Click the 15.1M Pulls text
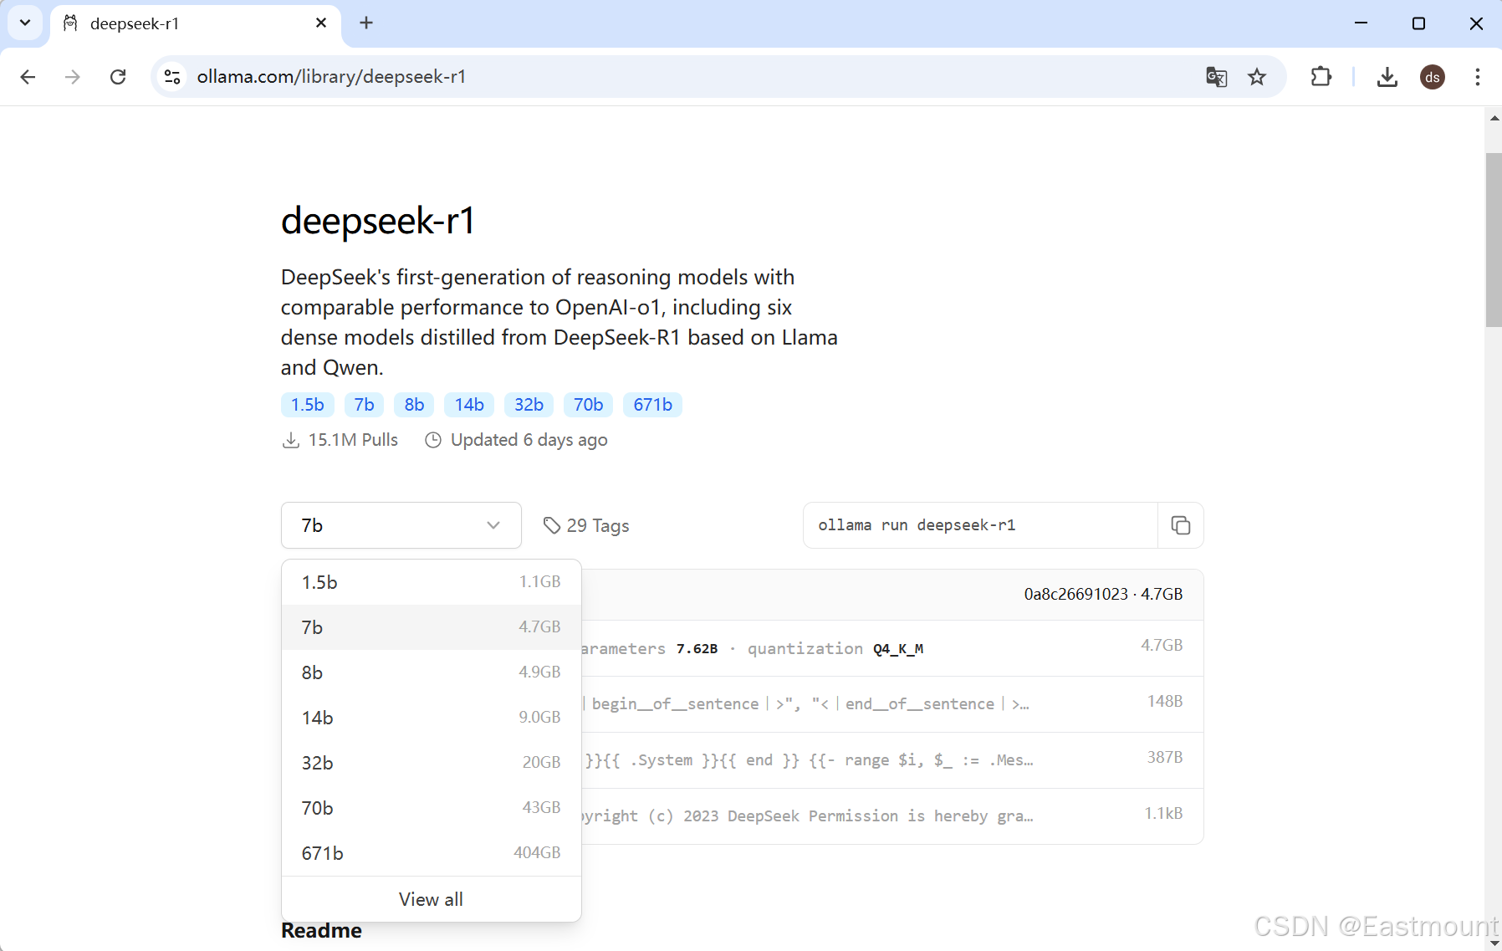The width and height of the screenshot is (1502, 951). (x=353, y=440)
